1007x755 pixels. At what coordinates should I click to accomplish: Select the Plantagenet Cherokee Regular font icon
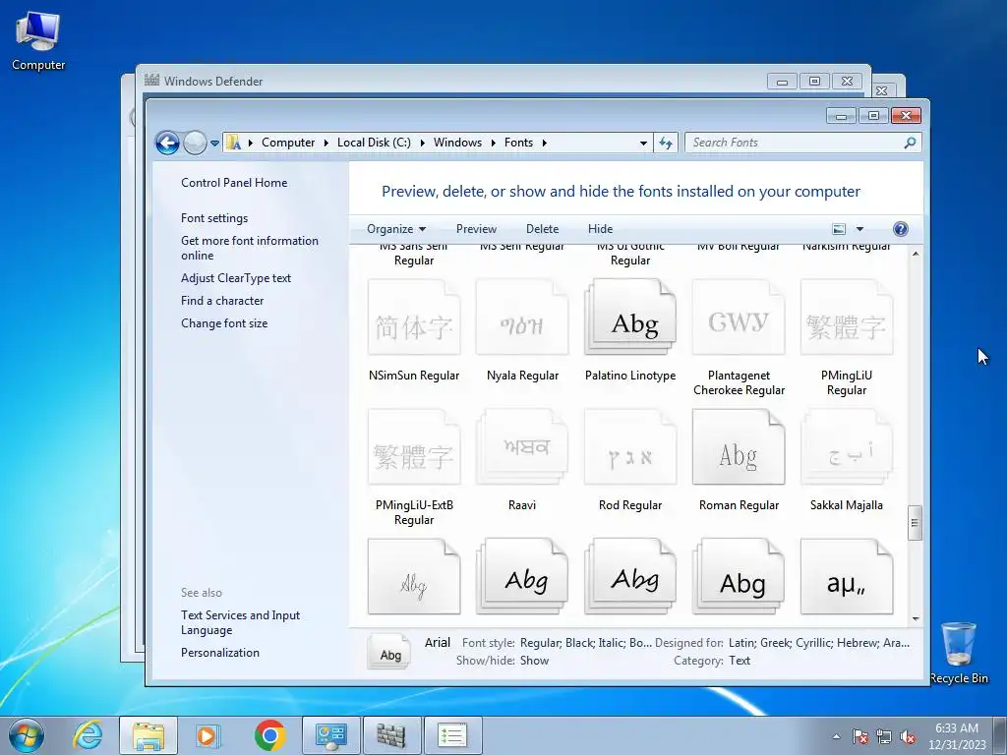click(739, 318)
